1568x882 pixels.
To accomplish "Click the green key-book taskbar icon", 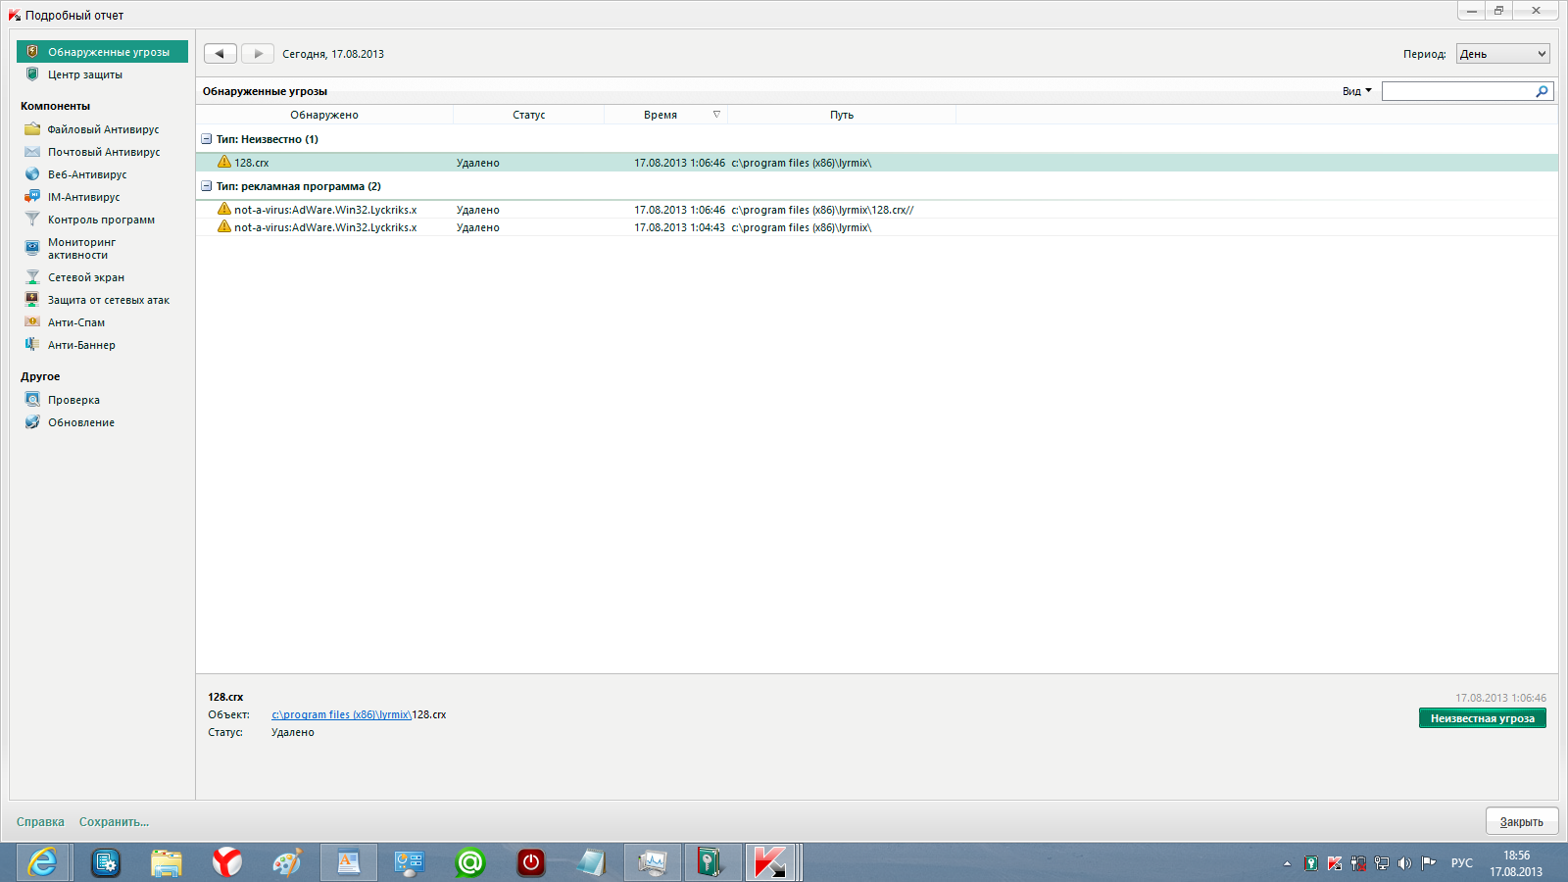I will [x=711, y=862].
